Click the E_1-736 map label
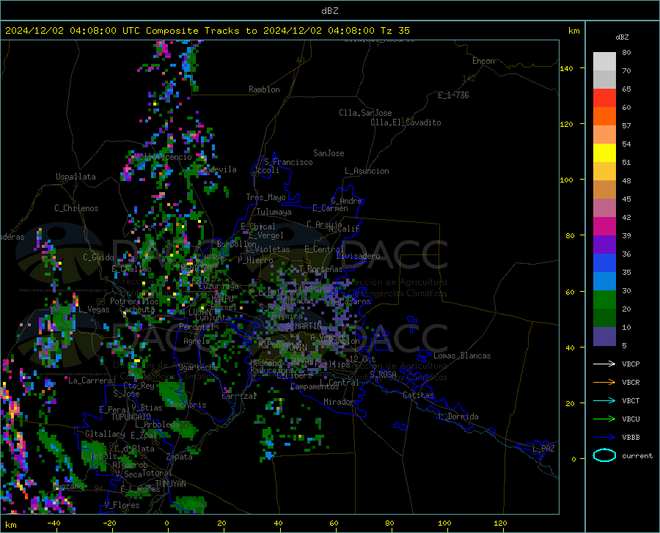 pyautogui.click(x=453, y=95)
